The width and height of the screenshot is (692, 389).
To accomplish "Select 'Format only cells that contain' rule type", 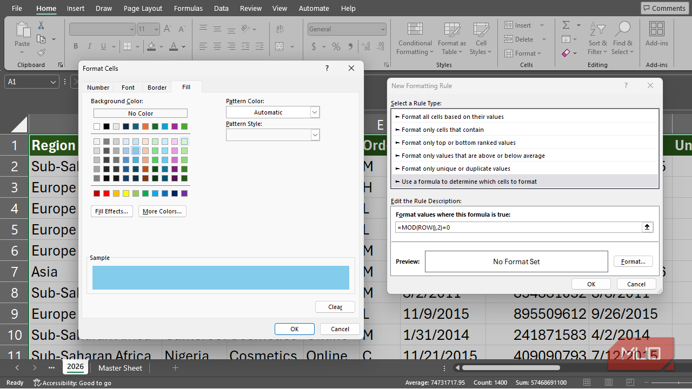I will click(x=525, y=130).
